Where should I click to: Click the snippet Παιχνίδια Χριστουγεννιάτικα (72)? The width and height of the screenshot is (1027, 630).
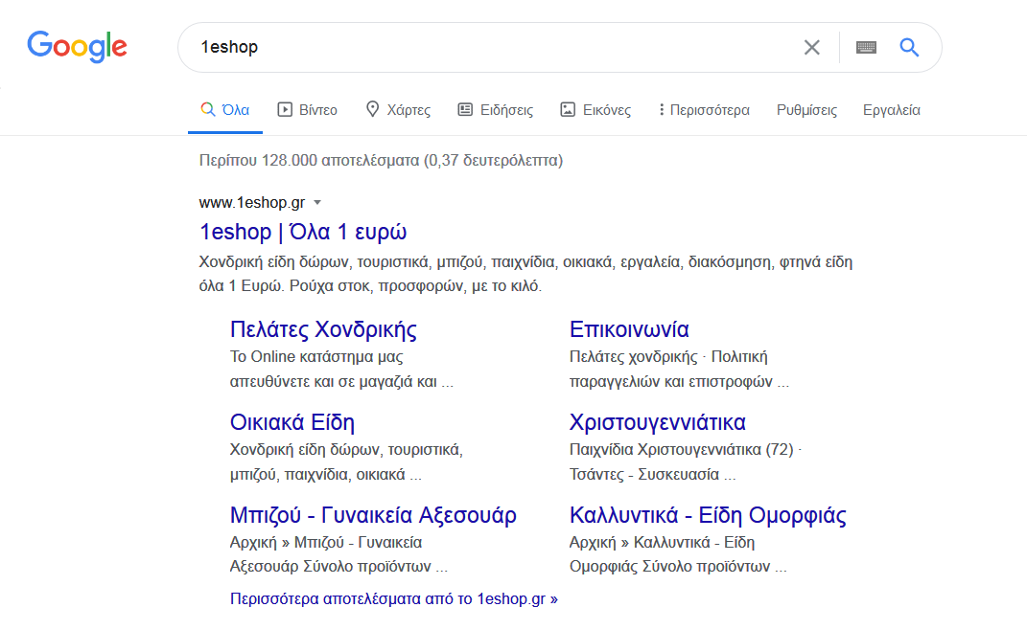pyautogui.click(x=681, y=449)
